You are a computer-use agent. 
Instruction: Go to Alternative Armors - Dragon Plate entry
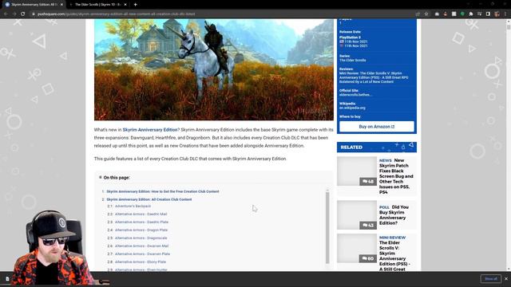click(141, 230)
